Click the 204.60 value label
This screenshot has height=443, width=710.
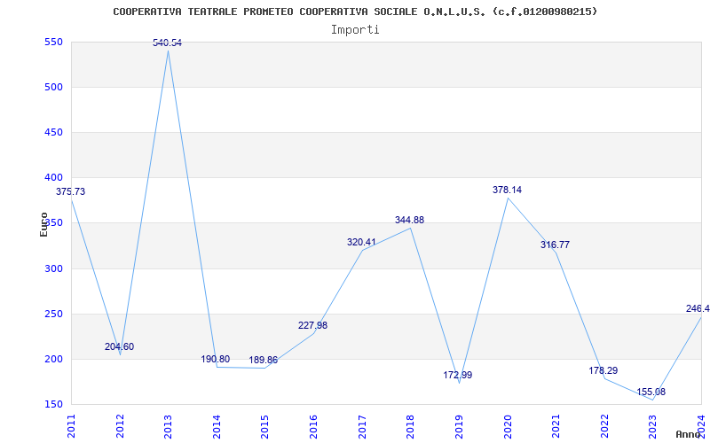pyautogui.click(x=120, y=346)
